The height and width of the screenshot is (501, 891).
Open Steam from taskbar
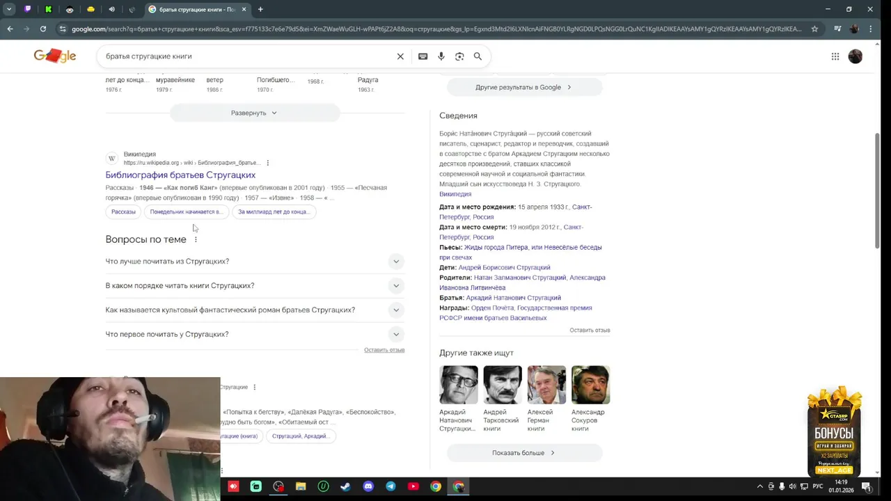pyautogui.click(x=345, y=486)
